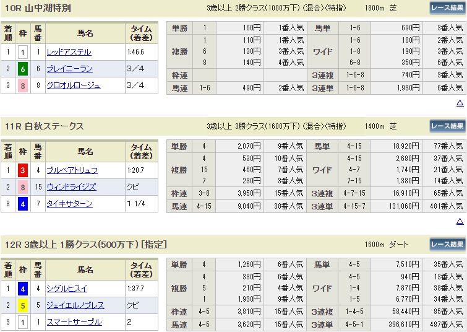Select winning time 1:46.6
The height and width of the screenshot is (332, 467).
136,52
